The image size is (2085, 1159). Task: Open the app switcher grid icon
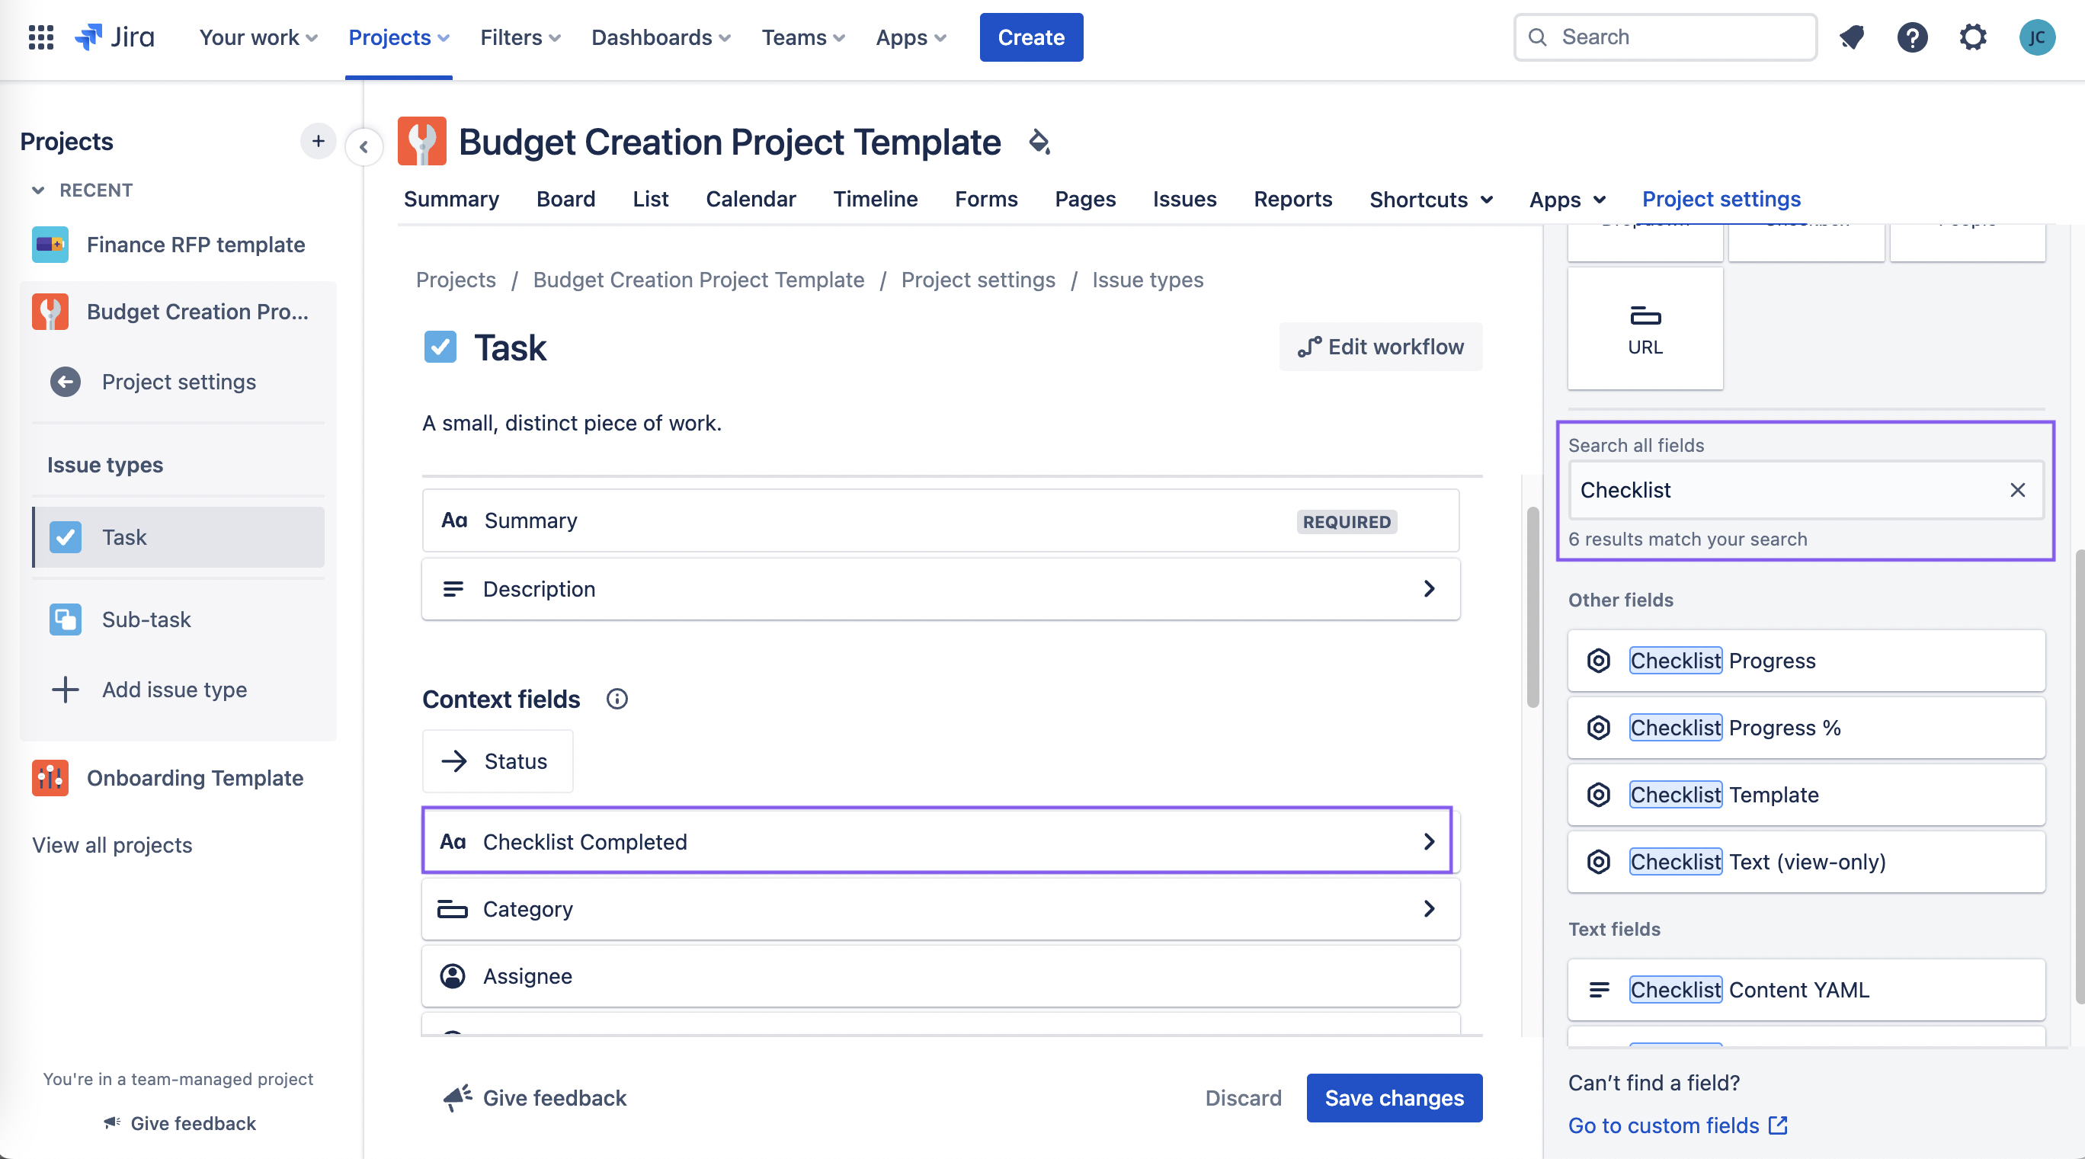[40, 37]
